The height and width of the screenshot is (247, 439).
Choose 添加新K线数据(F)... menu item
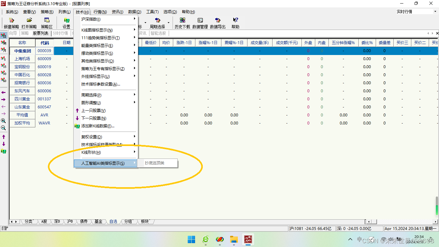click(x=106, y=126)
